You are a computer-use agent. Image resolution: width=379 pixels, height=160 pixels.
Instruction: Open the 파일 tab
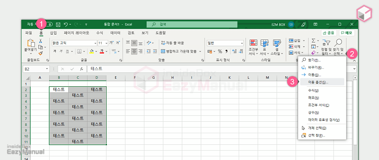(29, 32)
